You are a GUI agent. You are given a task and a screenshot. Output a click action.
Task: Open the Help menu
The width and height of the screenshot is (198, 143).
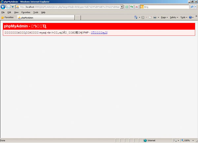point(43,12)
